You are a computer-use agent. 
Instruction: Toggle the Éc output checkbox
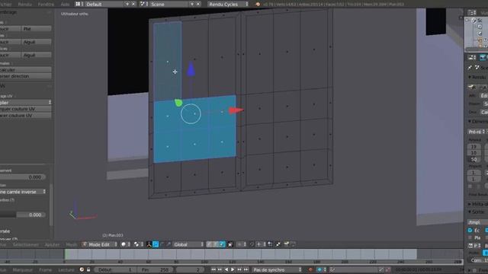click(470, 231)
